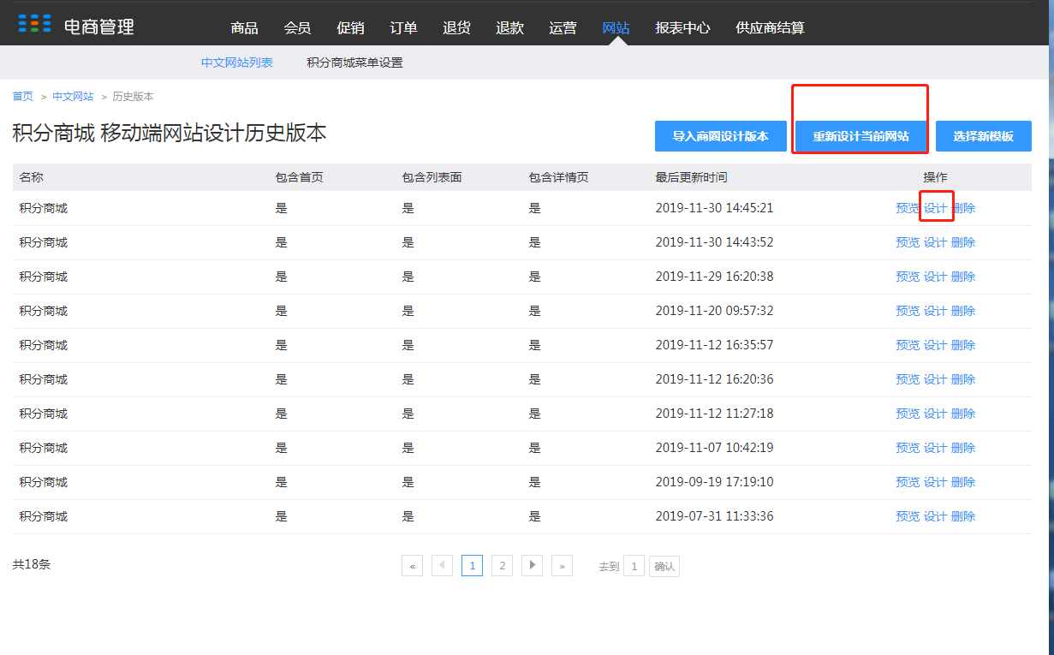
Task: Go to previous page arrow
Action: [x=443, y=566]
